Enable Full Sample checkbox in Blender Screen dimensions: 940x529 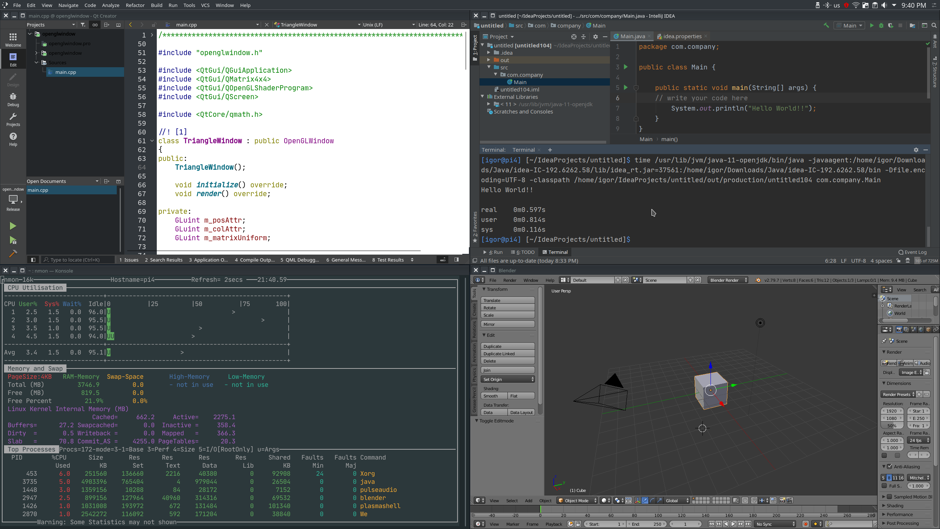[885, 486]
